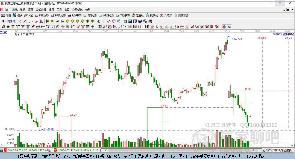This screenshot has width=295, height=159.
Task: Click the 31.2600 low price label
Action: click(48, 129)
